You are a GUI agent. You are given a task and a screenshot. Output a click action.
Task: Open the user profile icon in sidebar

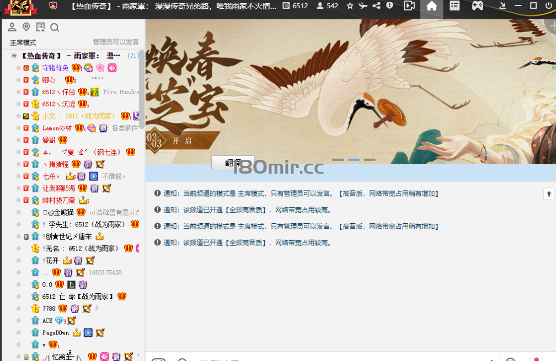point(12,27)
